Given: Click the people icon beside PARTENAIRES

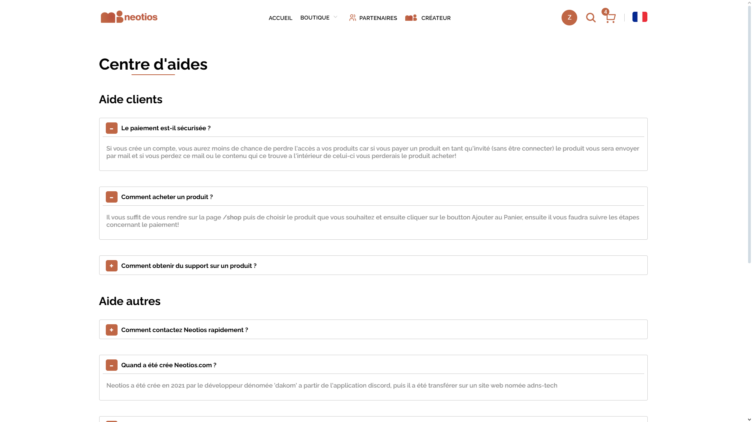Looking at the screenshot, I should 352,18.
